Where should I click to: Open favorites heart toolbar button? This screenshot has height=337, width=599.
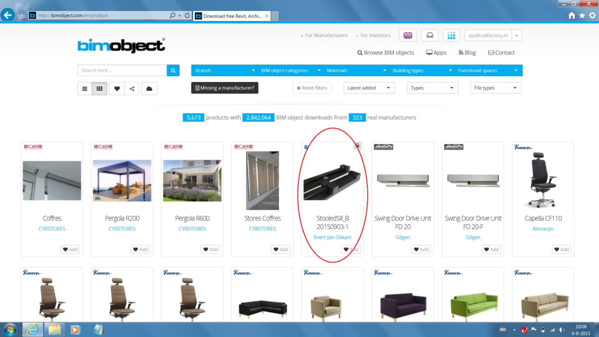[117, 89]
